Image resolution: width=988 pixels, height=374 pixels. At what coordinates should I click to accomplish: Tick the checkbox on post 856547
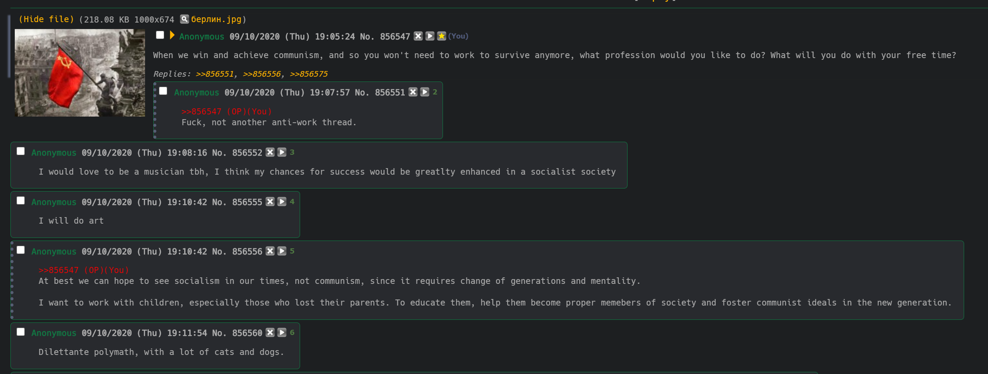[x=160, y=35]
